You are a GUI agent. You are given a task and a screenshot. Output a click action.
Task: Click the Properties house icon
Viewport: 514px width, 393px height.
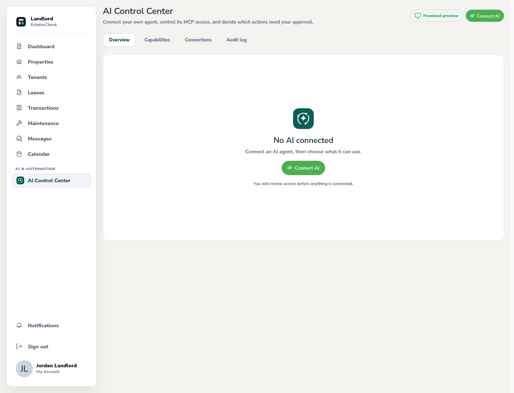[19, 62]
